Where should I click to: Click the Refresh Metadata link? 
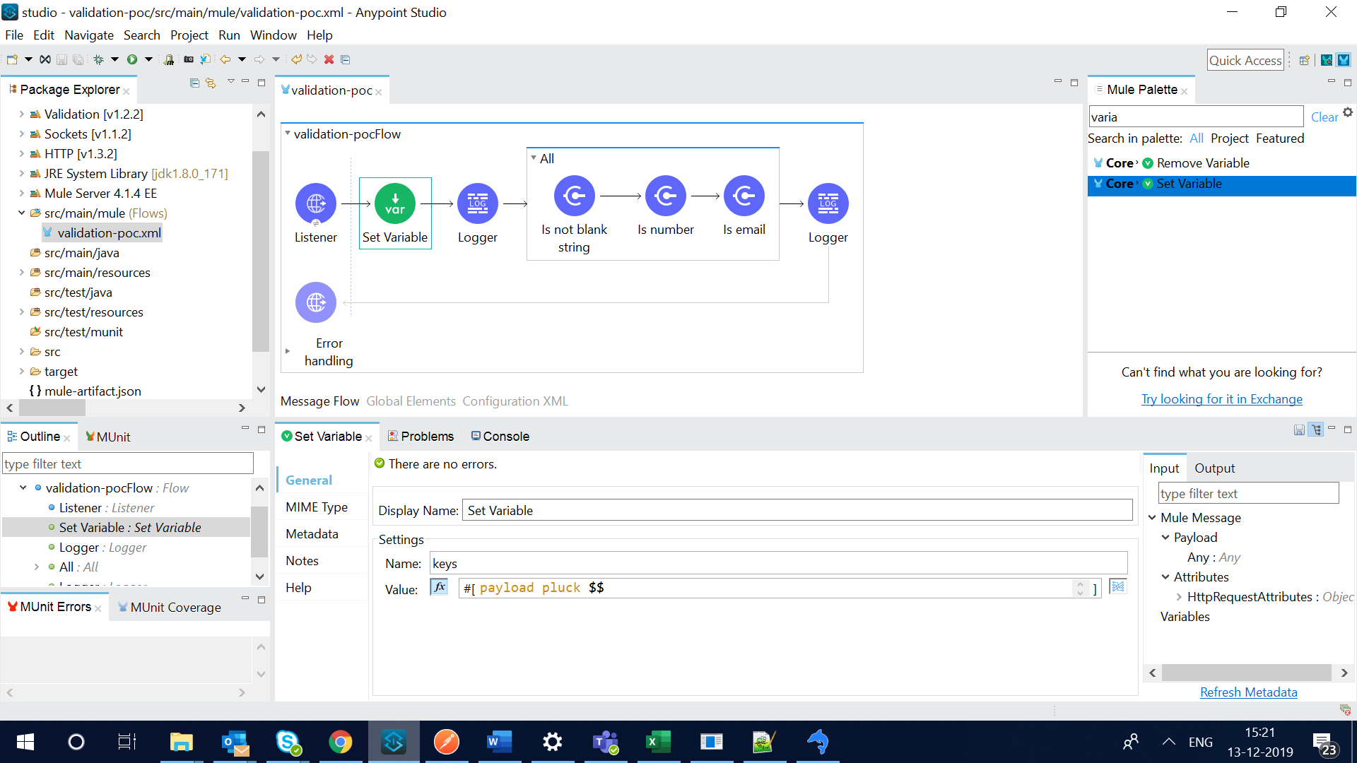click(1248, 692)
